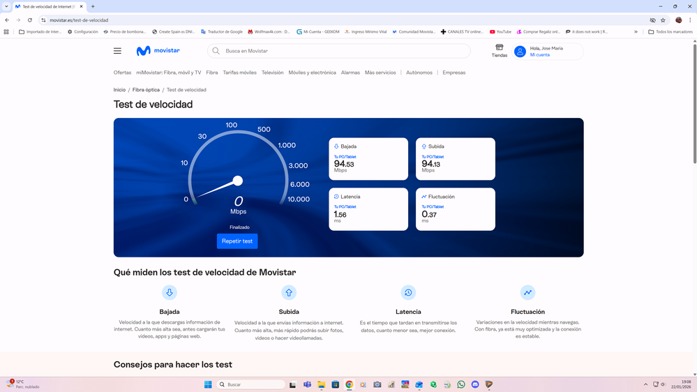The width and height of the screenshot is (697, 392).
Task: Click the Subida upload arrow icon below
Action: coord(289,293)
